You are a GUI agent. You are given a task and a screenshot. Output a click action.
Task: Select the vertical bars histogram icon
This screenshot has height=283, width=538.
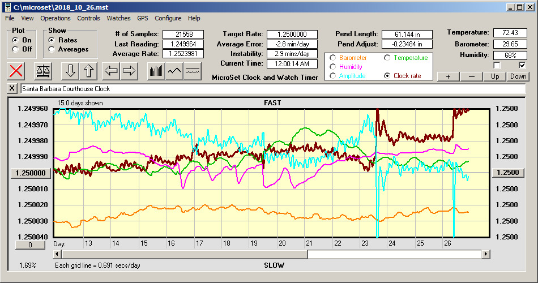156,71
